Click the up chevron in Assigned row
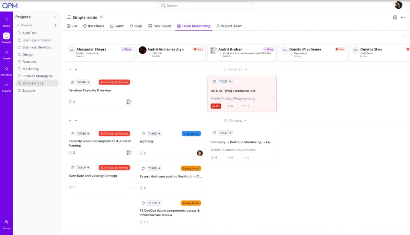Screen dimensions: 410x235 pyautogui.click(x=70, y=69)
